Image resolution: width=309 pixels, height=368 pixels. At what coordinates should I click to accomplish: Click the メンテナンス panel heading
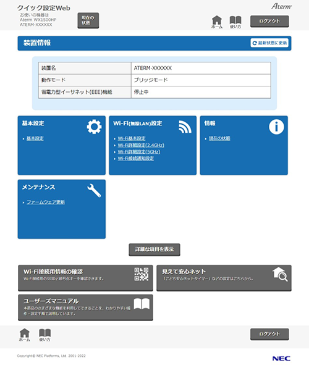click(x=38, y=187)
